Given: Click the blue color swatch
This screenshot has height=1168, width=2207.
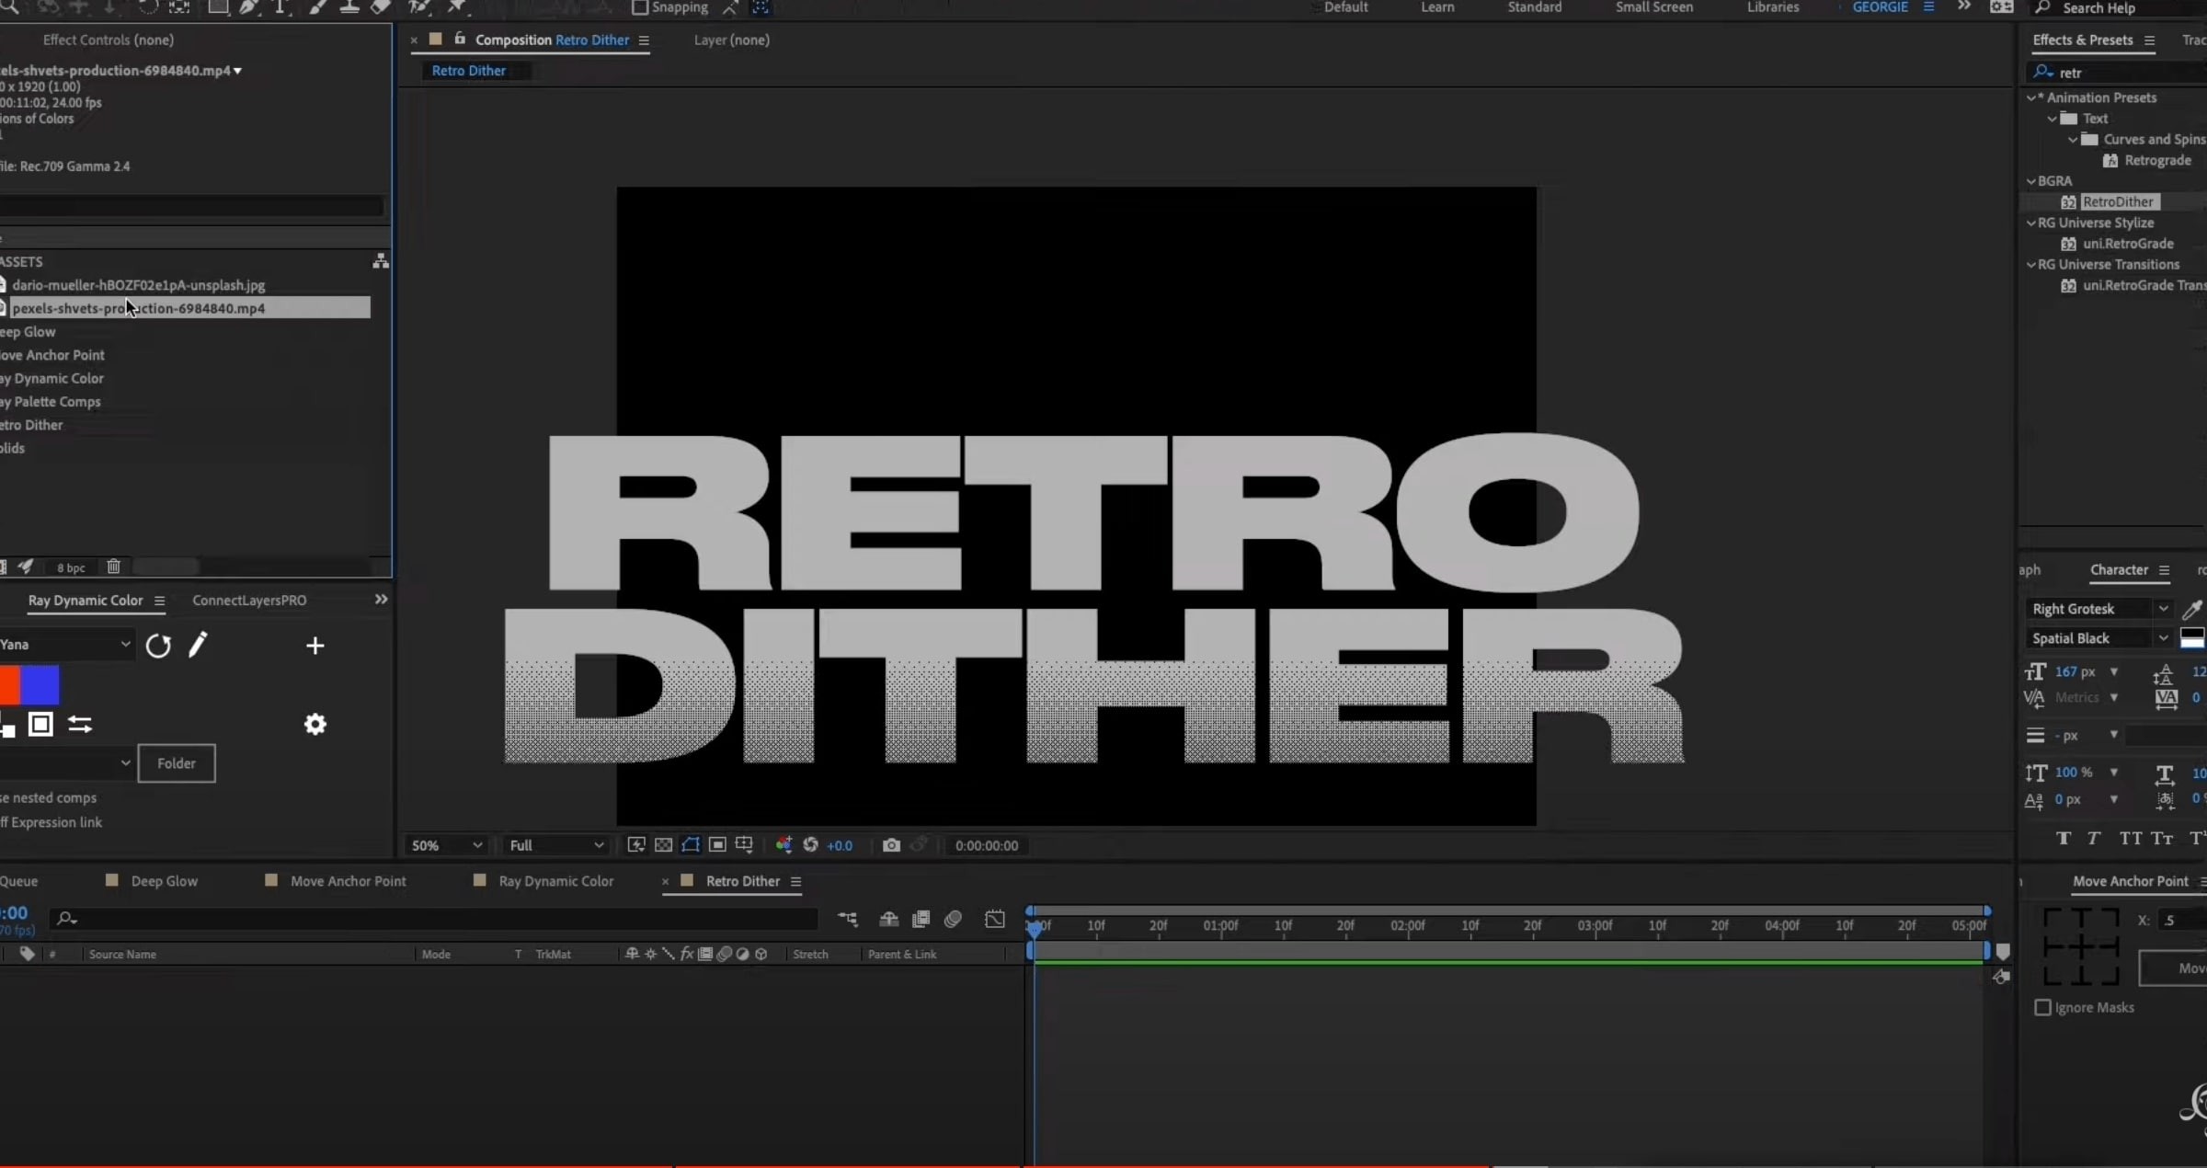Looking at the screenshot, I should (40, 686).
